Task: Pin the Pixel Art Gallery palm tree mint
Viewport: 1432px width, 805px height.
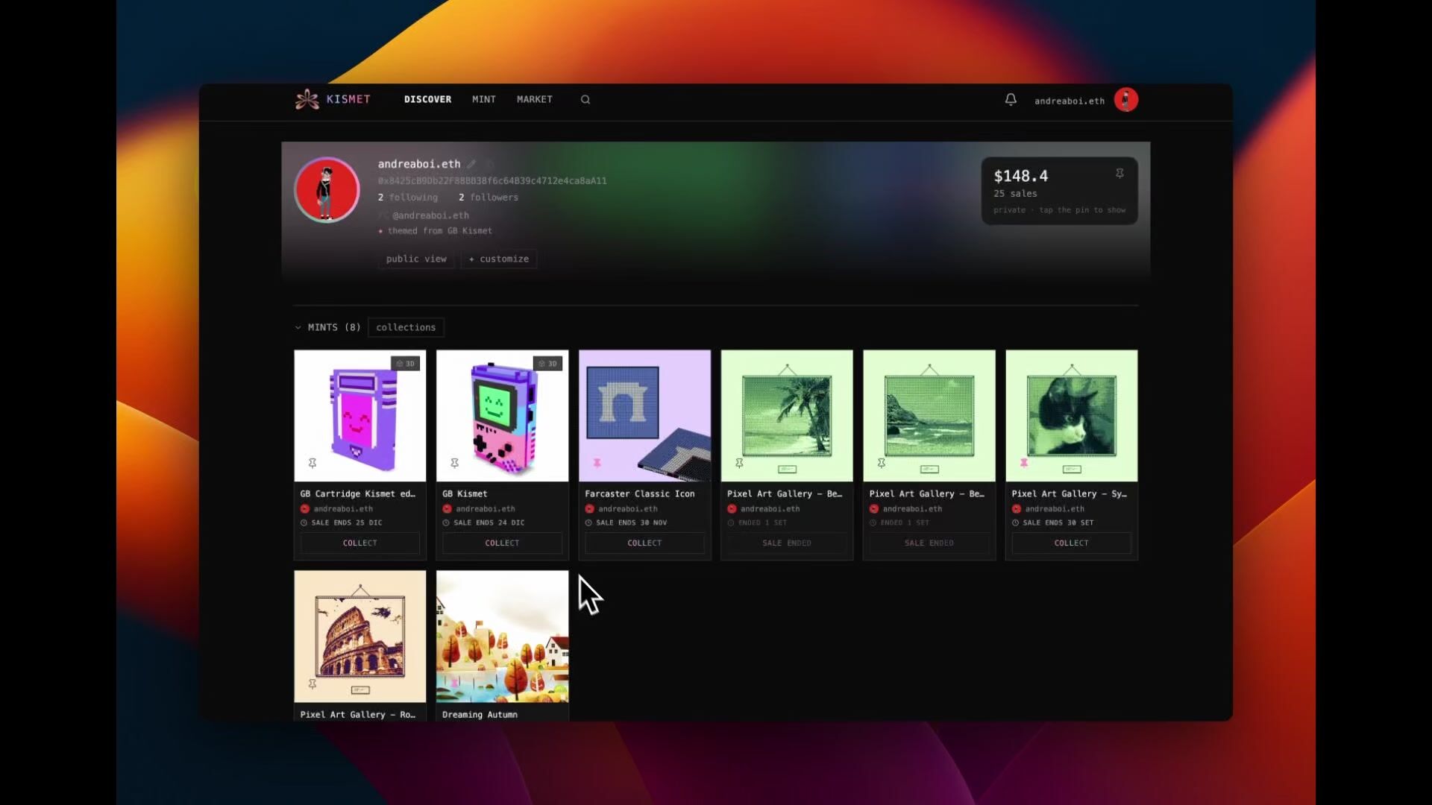Action: point(739,463)
